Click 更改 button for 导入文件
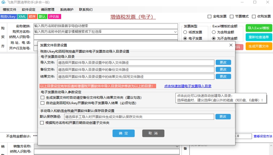Viewport: 273px width, 155px height. point(224,62)
